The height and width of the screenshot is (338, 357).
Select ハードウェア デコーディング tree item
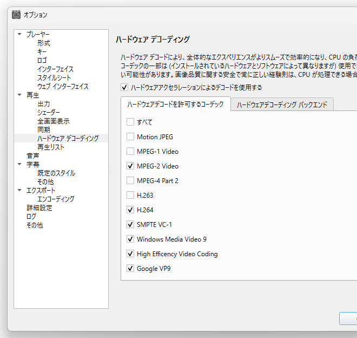click(x=68, y=138)
